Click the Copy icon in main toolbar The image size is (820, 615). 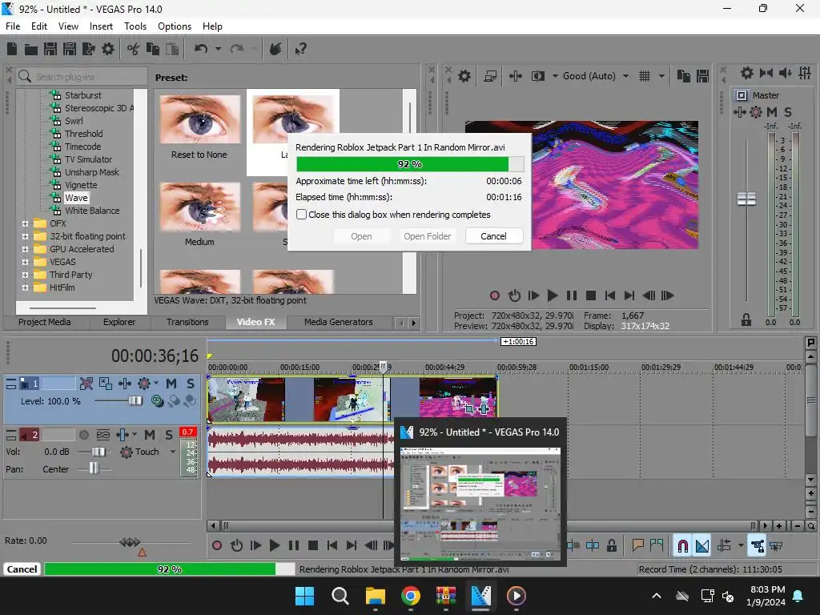(153, 49)
